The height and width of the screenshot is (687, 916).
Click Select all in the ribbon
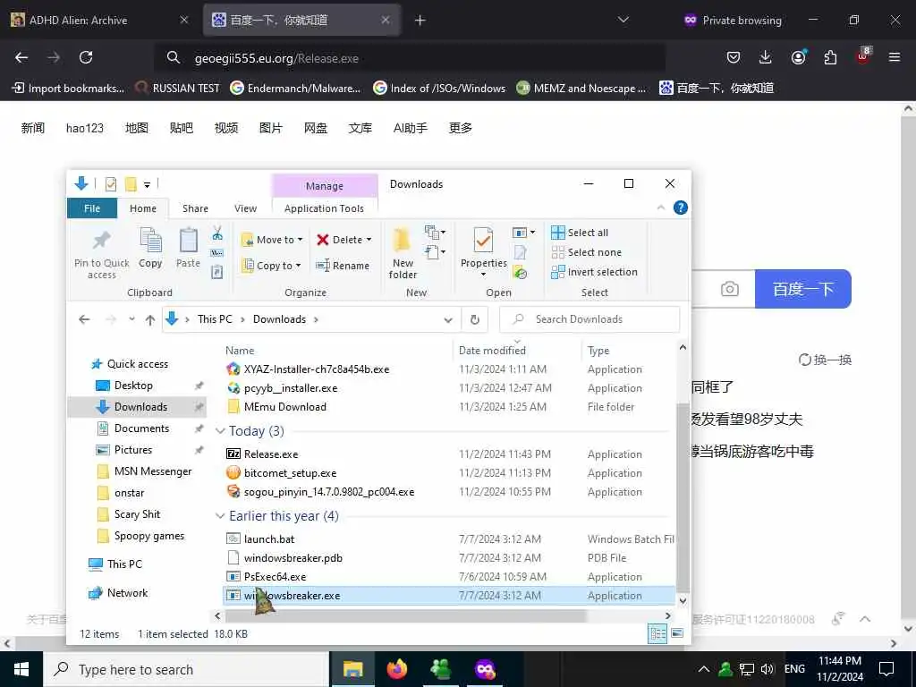[580, 233]
